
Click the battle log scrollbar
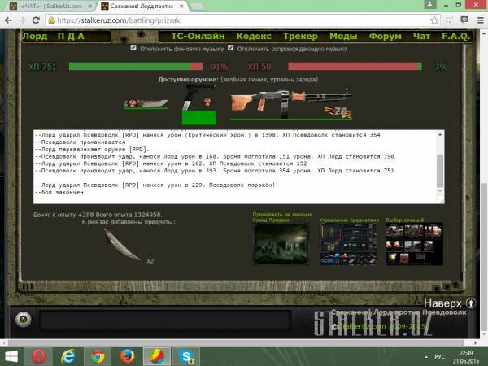(x=441, y=167)
